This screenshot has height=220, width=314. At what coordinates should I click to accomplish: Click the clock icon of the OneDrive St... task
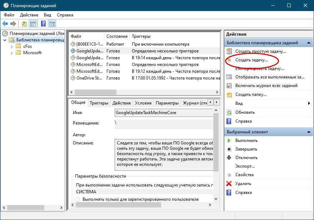pos(73,78)
